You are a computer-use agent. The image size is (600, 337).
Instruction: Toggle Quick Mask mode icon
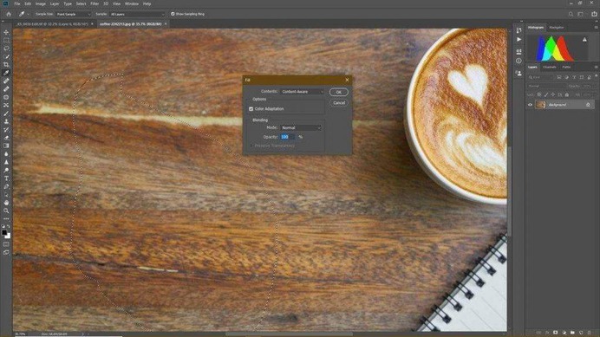(x=6, y=244)
